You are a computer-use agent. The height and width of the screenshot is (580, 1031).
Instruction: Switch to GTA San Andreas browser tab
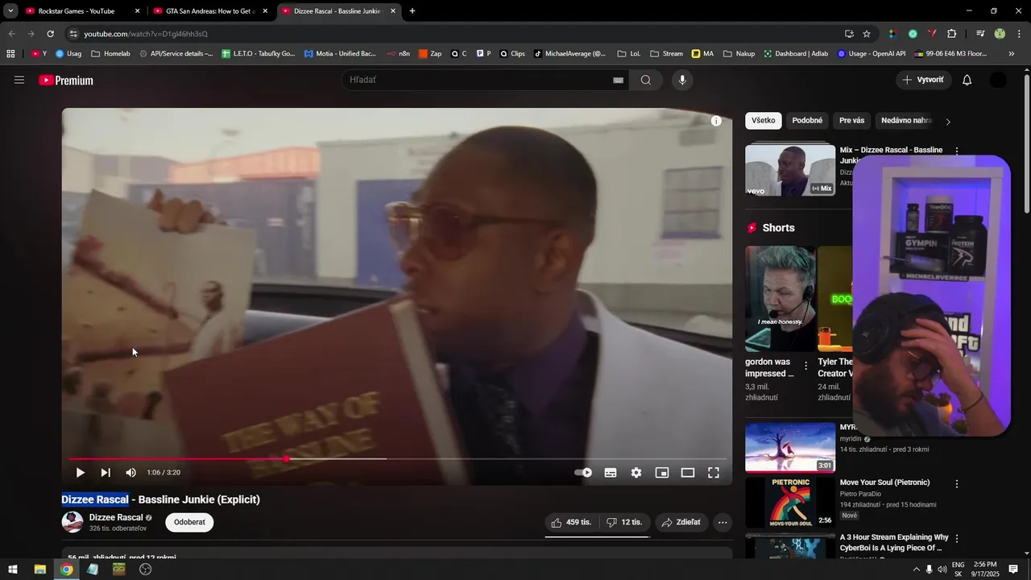pos(211,11)
